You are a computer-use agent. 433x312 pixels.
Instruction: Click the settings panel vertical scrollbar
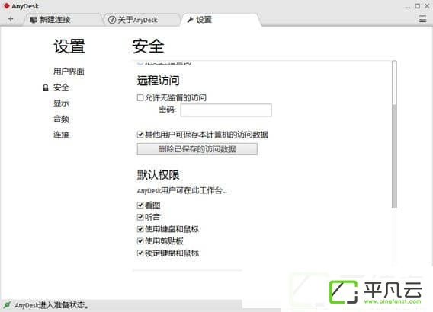(394, 134)
